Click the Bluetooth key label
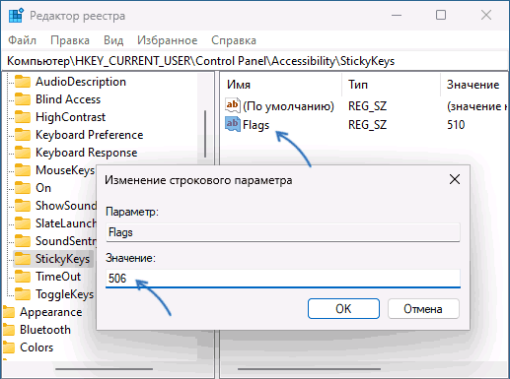 pos(45,330)
